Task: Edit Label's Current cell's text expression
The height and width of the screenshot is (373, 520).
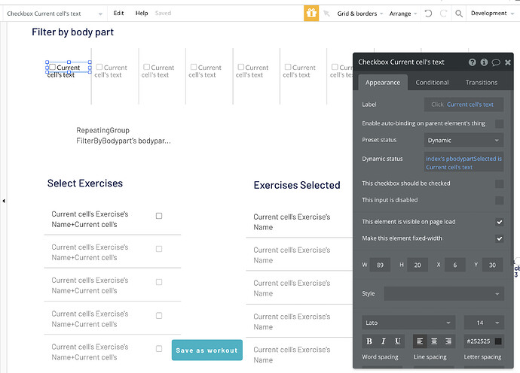Action: pos(470,105)
